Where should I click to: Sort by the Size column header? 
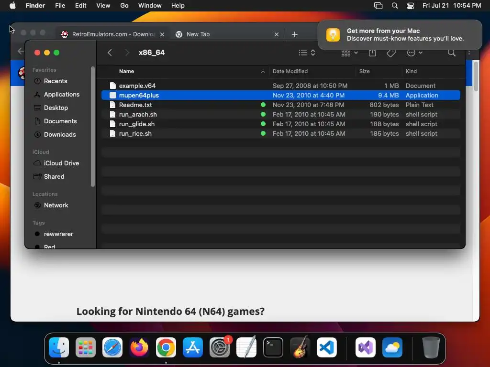[364, 71]
